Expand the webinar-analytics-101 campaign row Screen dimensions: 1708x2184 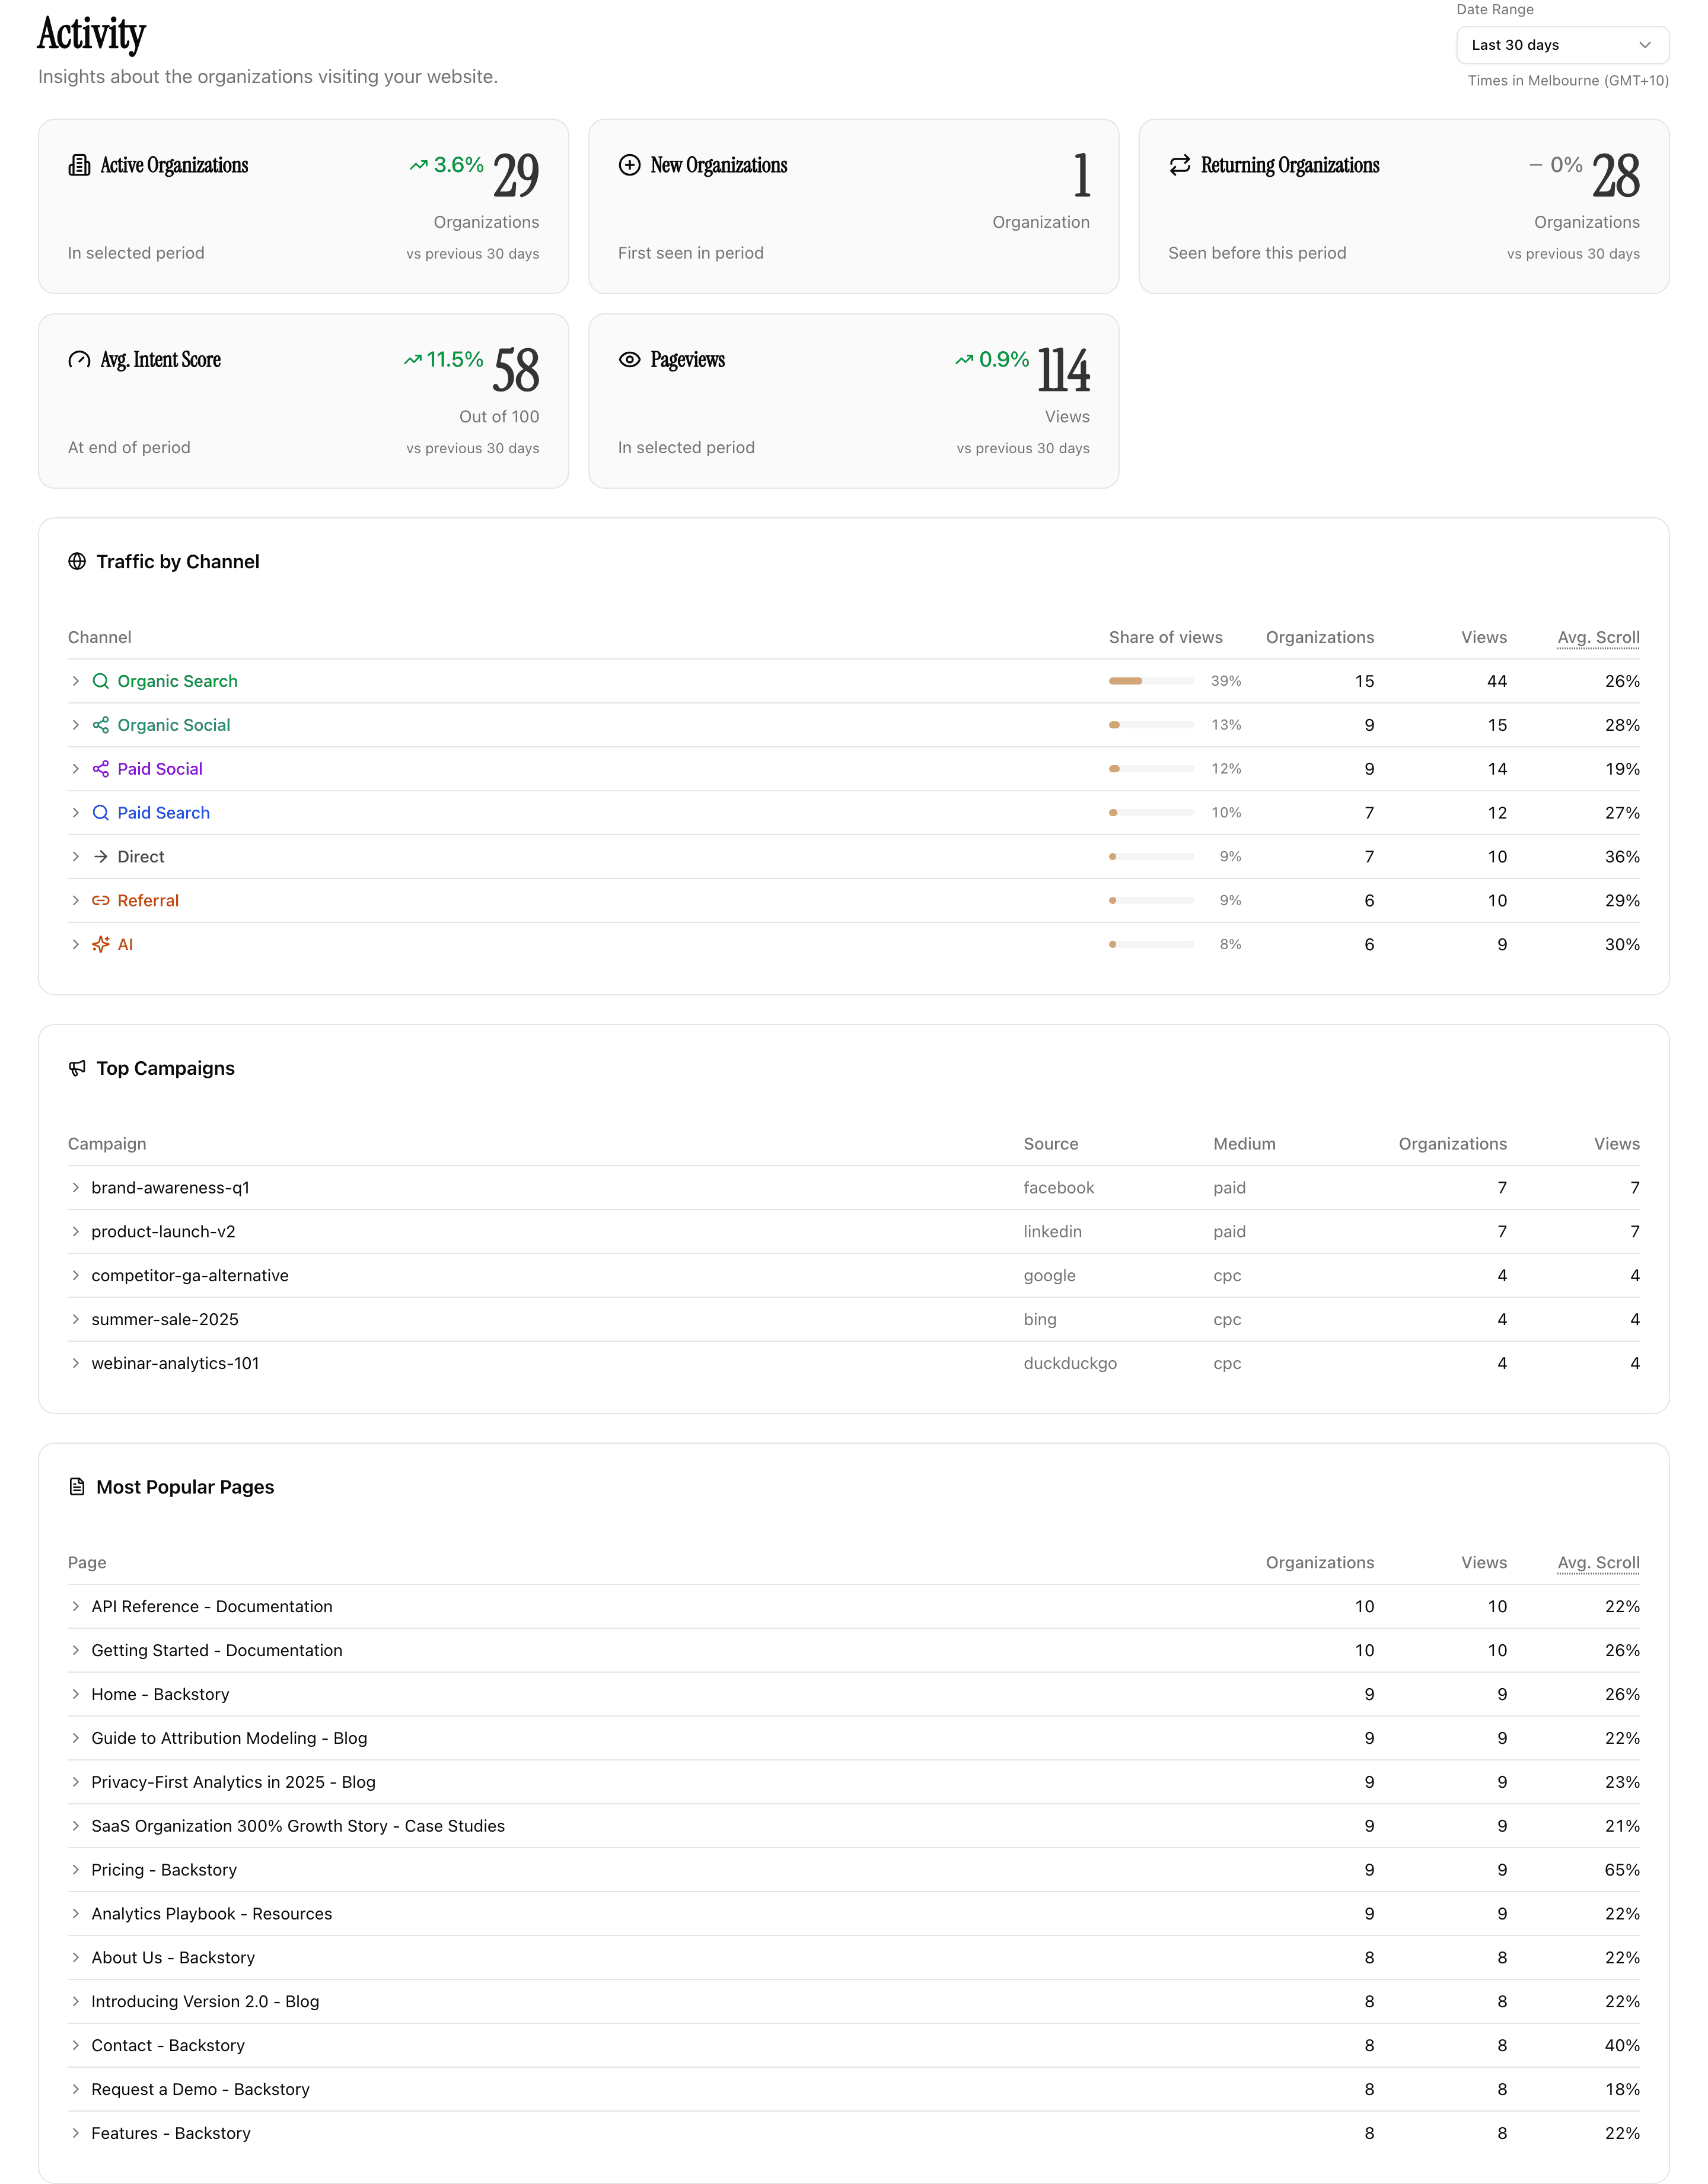[75, 1364]
